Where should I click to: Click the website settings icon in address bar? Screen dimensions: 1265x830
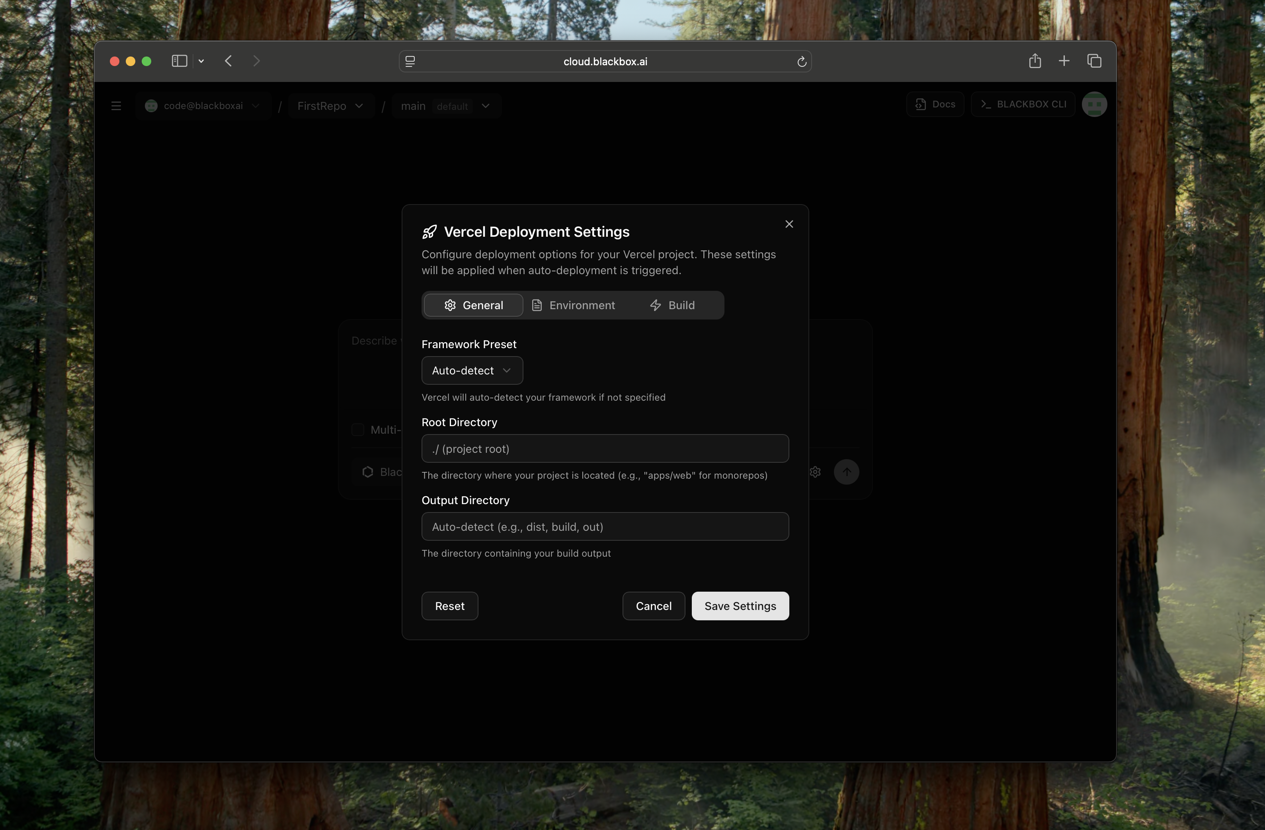(410, 62)
